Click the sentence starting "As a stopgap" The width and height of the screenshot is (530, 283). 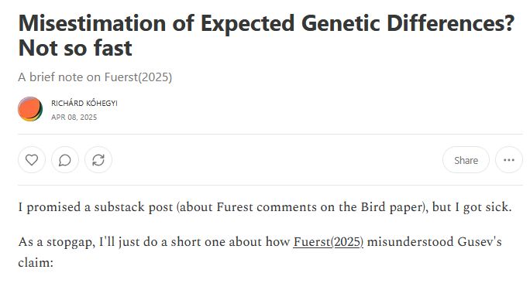(x=260, y=252)
